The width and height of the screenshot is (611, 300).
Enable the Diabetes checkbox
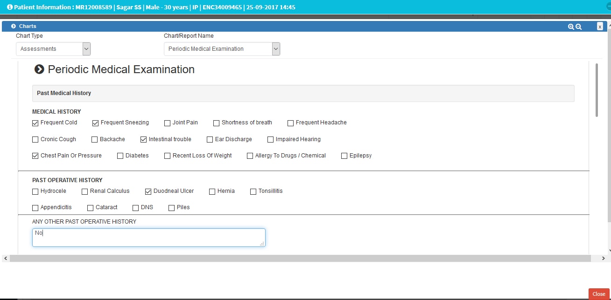pyautogui.click(x=120, y=156)
